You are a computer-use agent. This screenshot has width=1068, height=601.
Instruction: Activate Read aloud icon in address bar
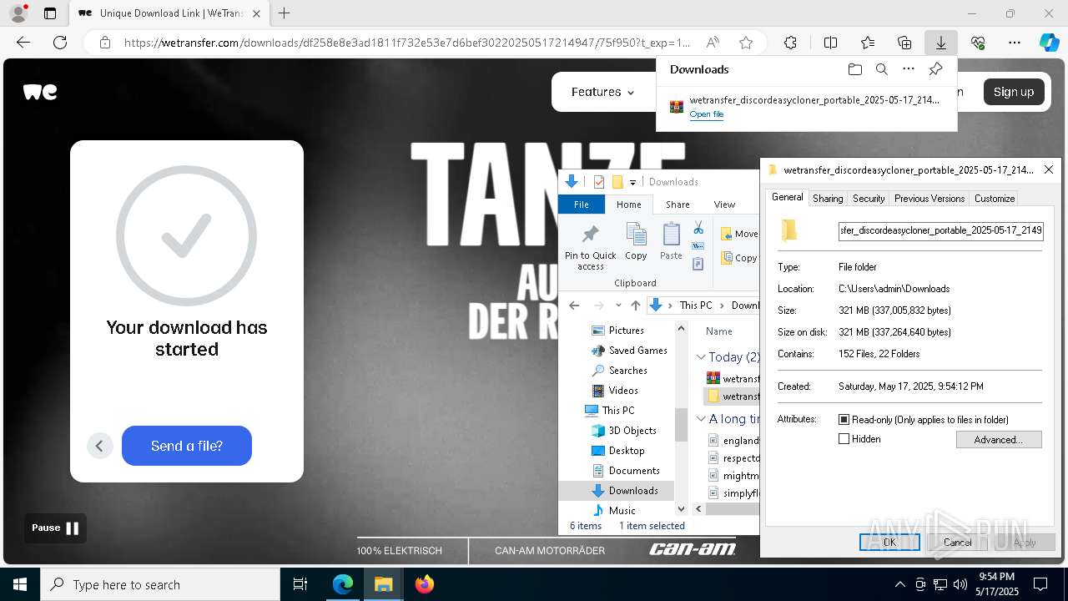(713, 43)
